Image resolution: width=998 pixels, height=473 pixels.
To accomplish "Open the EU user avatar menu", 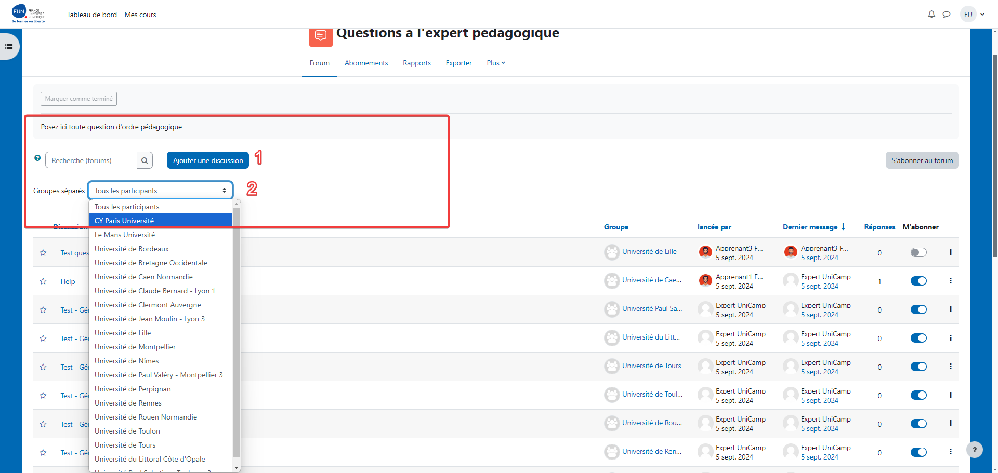I will 968,15.
